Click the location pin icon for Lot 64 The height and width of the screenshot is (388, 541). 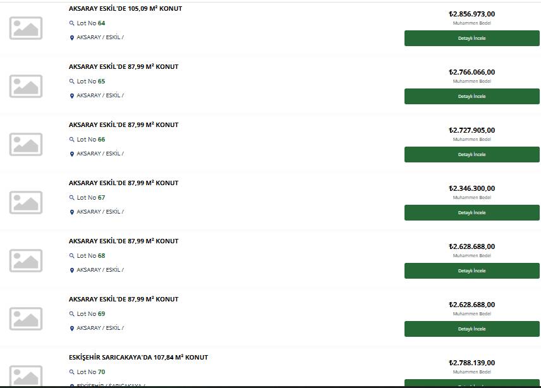[72, 37]
